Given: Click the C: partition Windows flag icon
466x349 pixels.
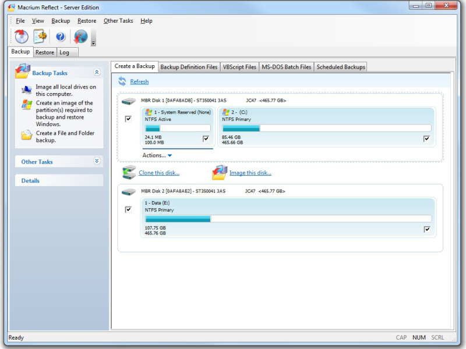Looking at the screenshot, I should click(226, 112).
